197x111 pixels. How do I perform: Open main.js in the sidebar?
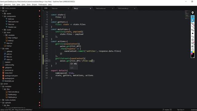(x=9, y=46)
